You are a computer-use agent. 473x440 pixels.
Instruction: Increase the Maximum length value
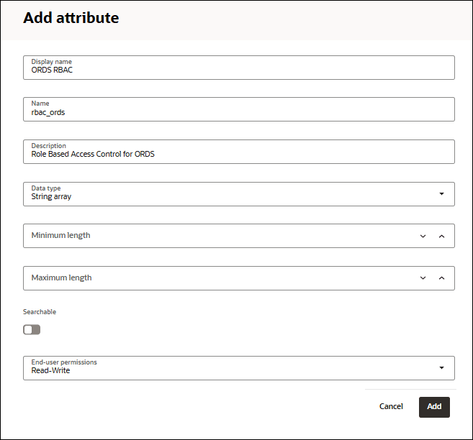click(x=441, y=278)
